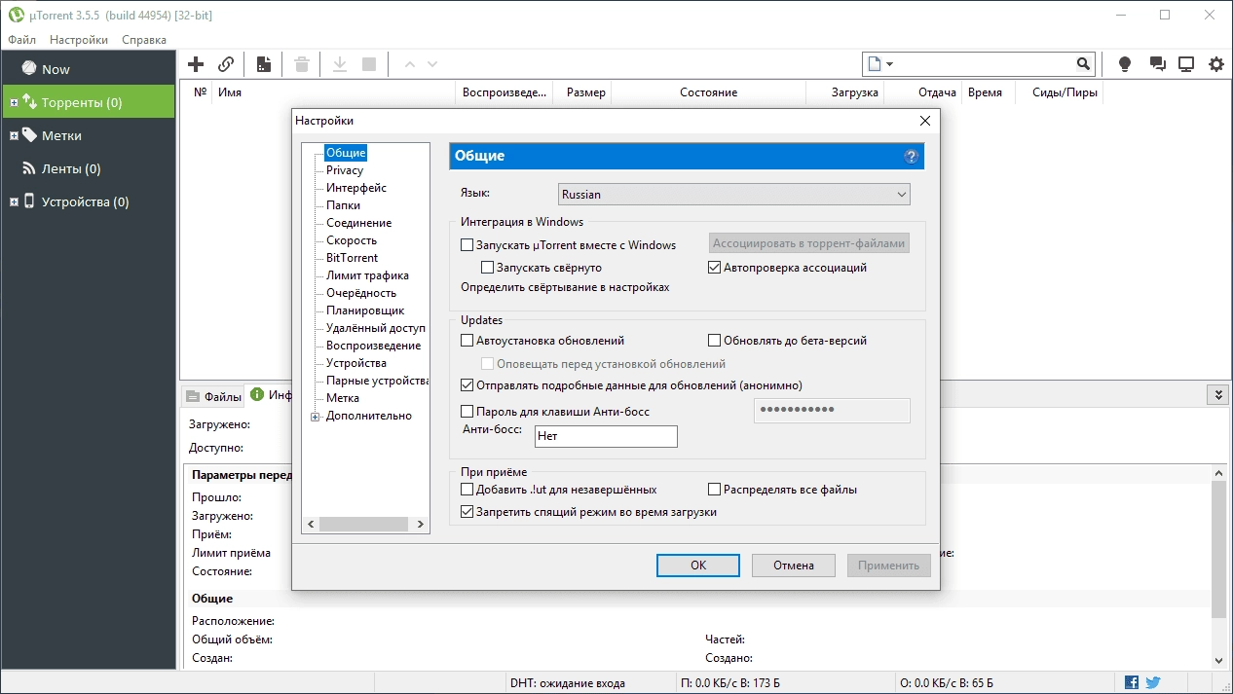
Task: Check Распределять все файлы
Action: pos(714,490)
